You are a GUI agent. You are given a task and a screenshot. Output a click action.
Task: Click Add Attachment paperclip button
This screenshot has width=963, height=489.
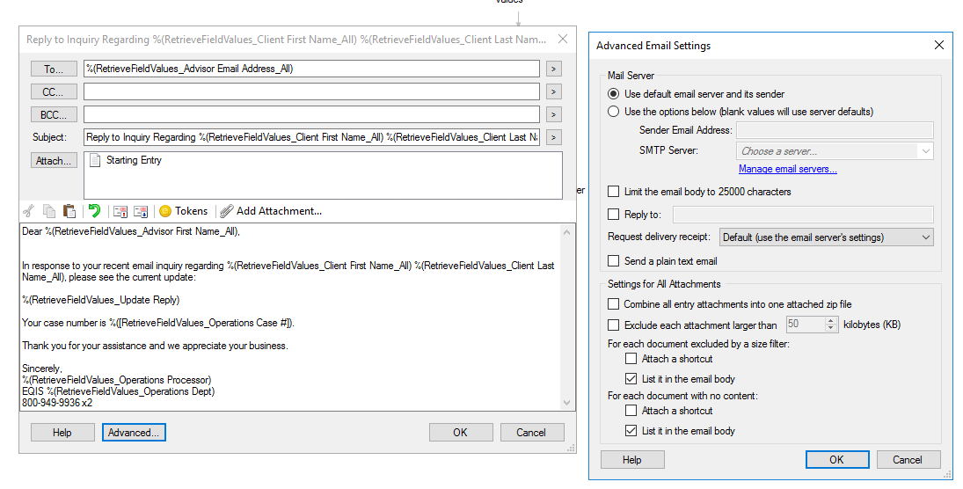tap(271, 211)
